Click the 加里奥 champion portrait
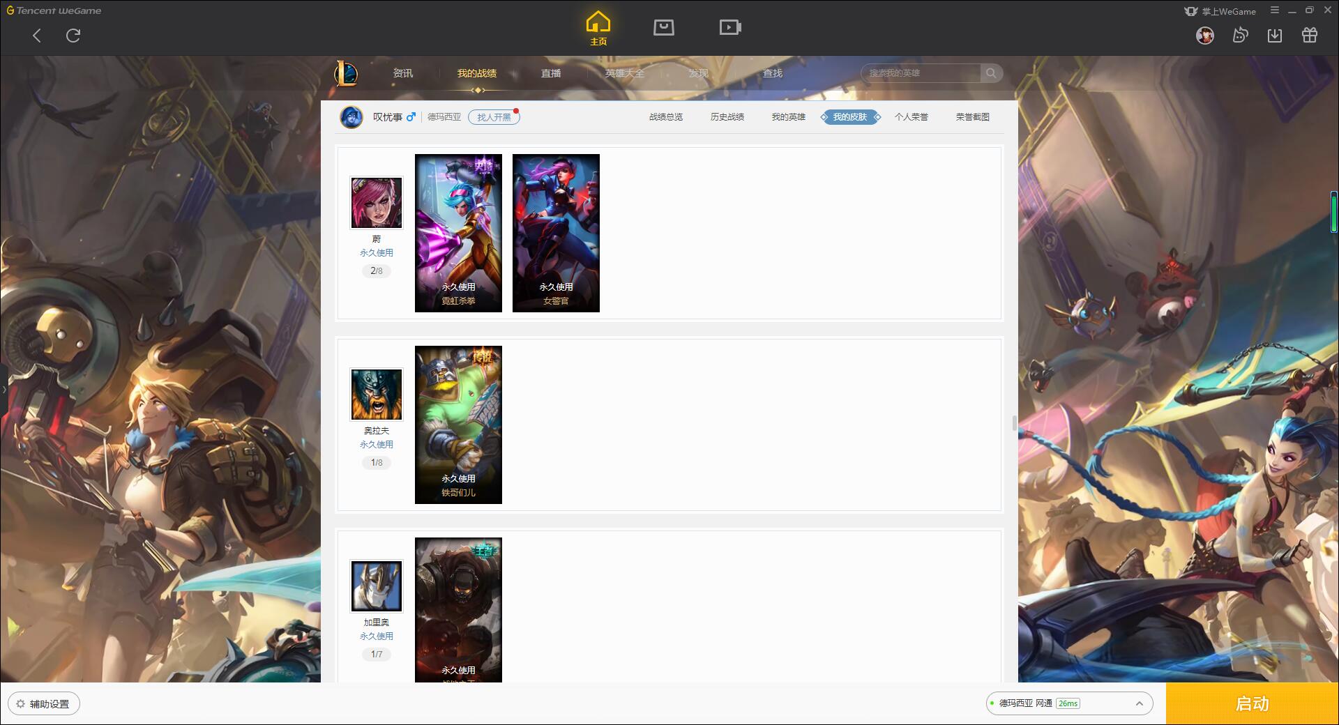 (x=377, y=586)
